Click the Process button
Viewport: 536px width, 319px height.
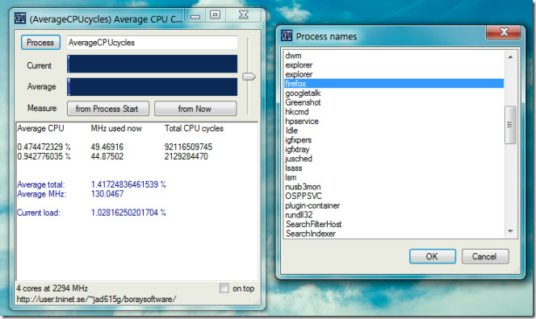pyautogui.click(x=40, y=43)
